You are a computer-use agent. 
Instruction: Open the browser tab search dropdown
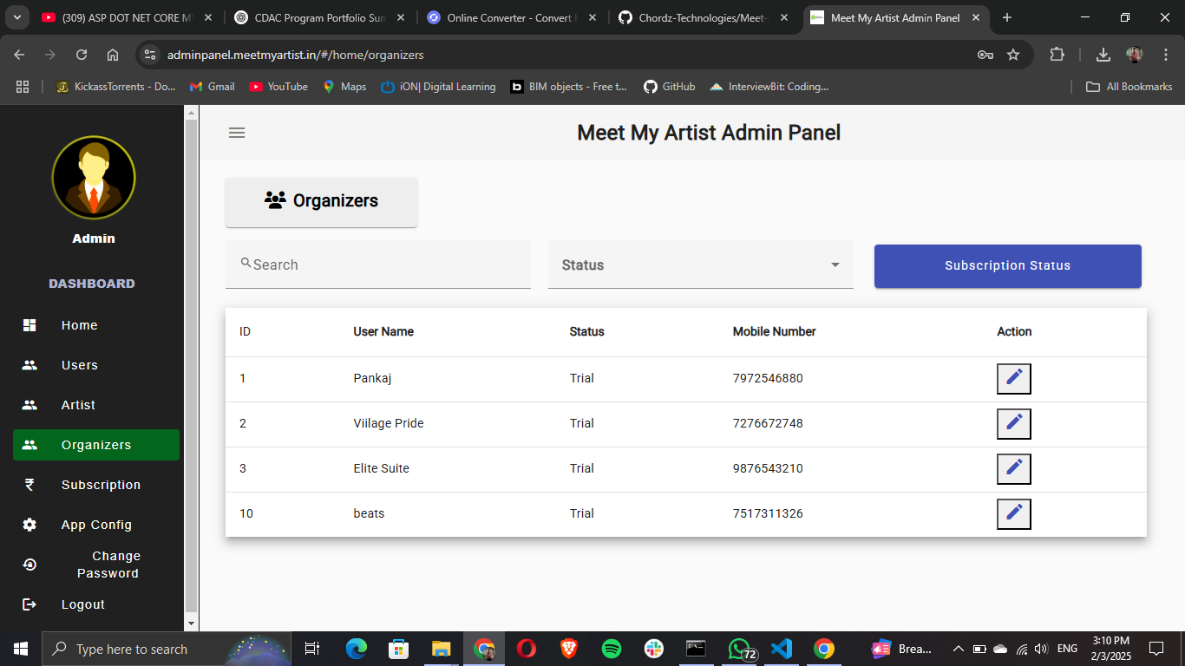pyautogui.click(x=17, y=17)
